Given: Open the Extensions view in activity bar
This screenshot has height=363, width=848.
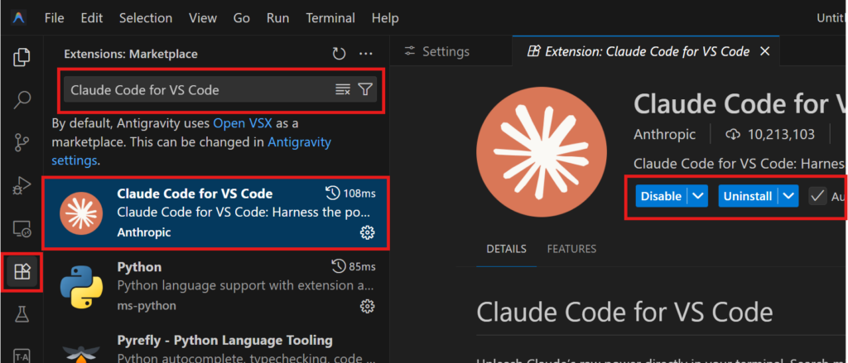Looking at the screenshot, I should tap(22, 272).
